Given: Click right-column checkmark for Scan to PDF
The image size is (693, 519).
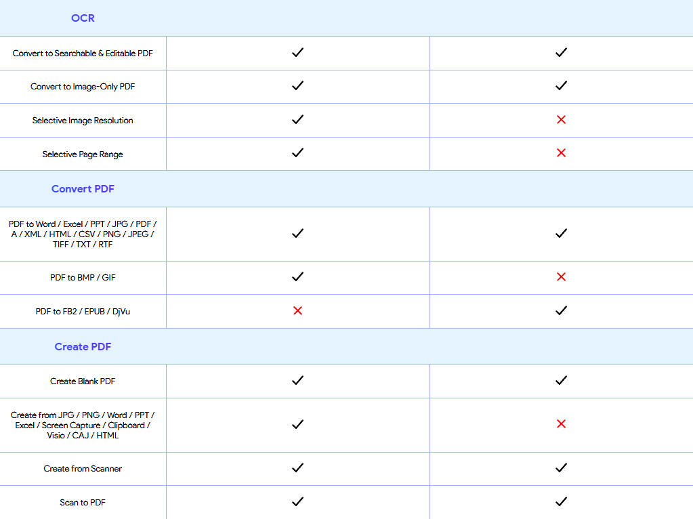Looking at the screenshot, I should (562, 502).
